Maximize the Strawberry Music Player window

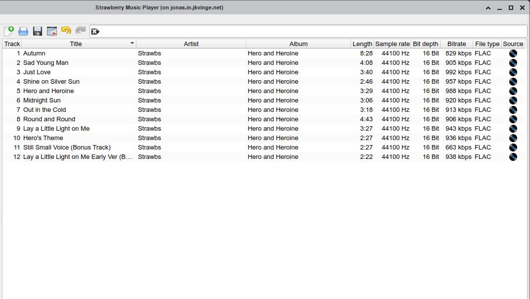coord(511,7)
